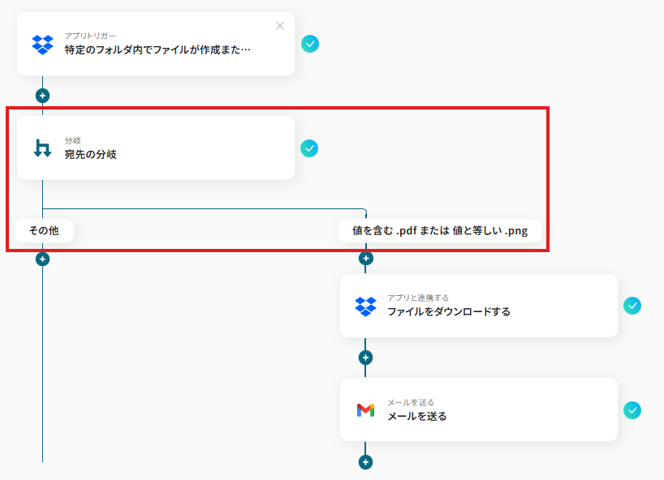Add a step under the .pdf/.png condition branch
Image resolution: width=664 pixels, height=480 pixels.
tap(366, 259)
